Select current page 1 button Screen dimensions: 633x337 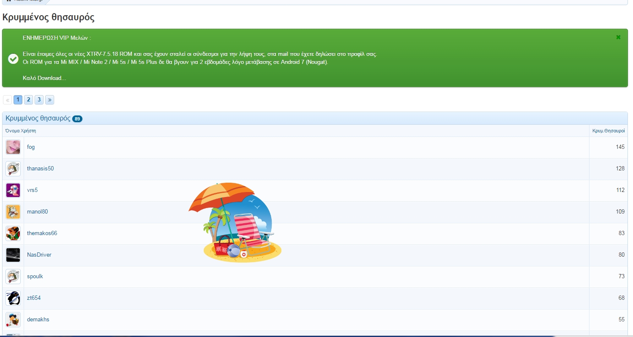tap(18, 100)
